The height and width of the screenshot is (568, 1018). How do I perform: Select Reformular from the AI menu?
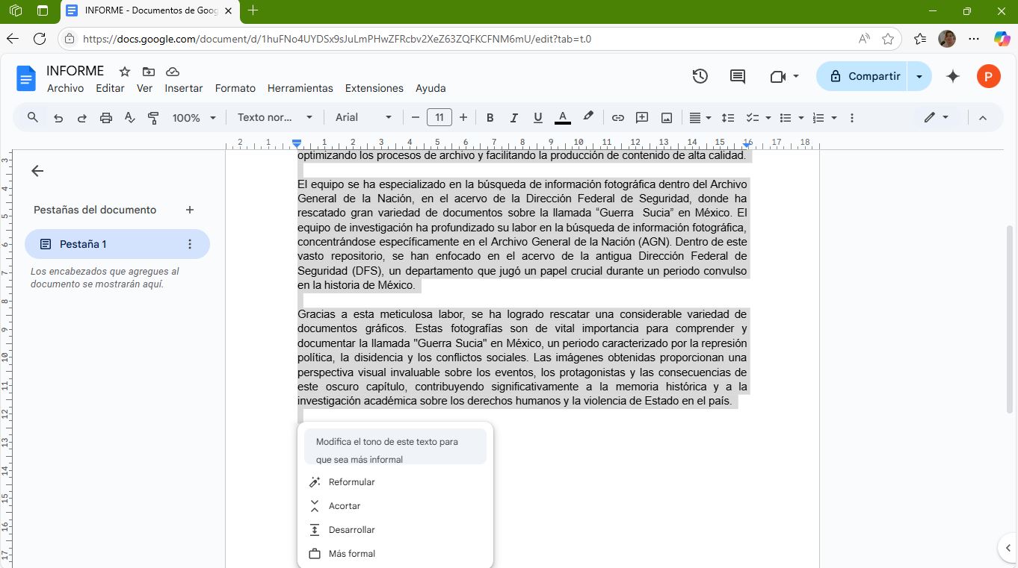coord(351,482)
